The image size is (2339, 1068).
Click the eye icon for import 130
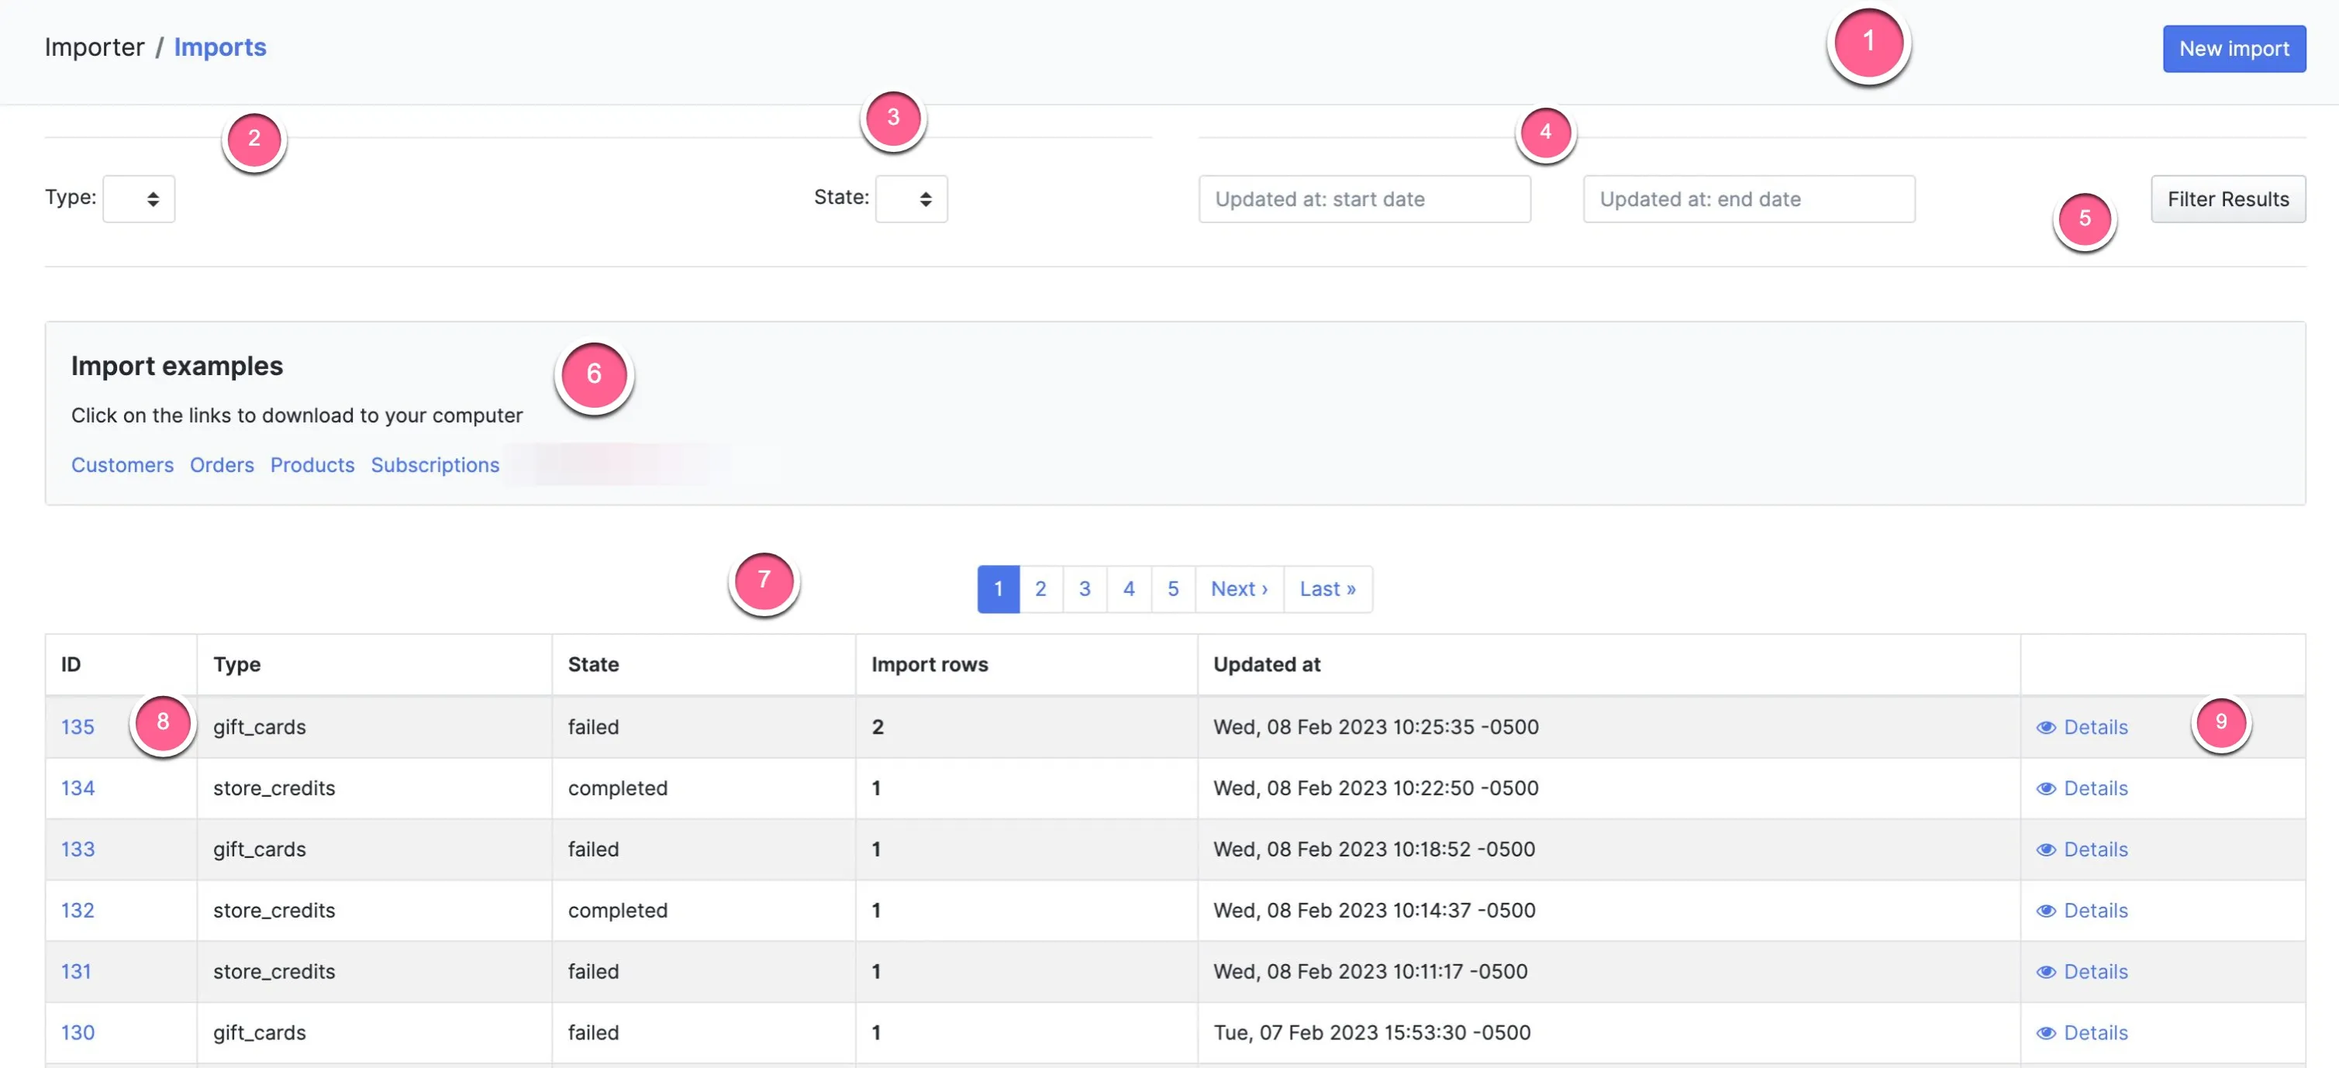[x=2046, y=1032]
